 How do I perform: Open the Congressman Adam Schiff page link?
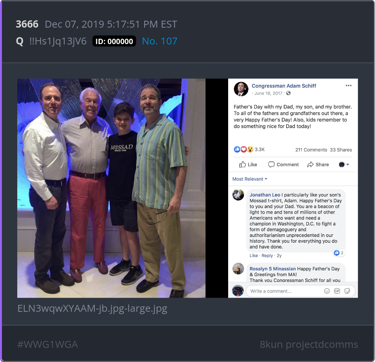pos(284,86)
